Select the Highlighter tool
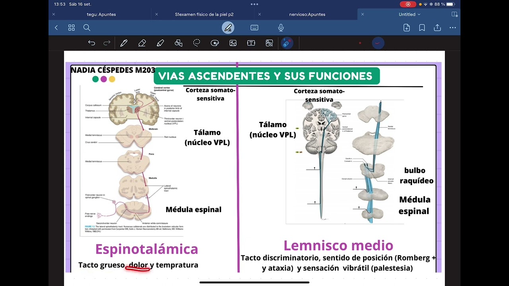Screen dimensions: 509x286 [160, 43]
